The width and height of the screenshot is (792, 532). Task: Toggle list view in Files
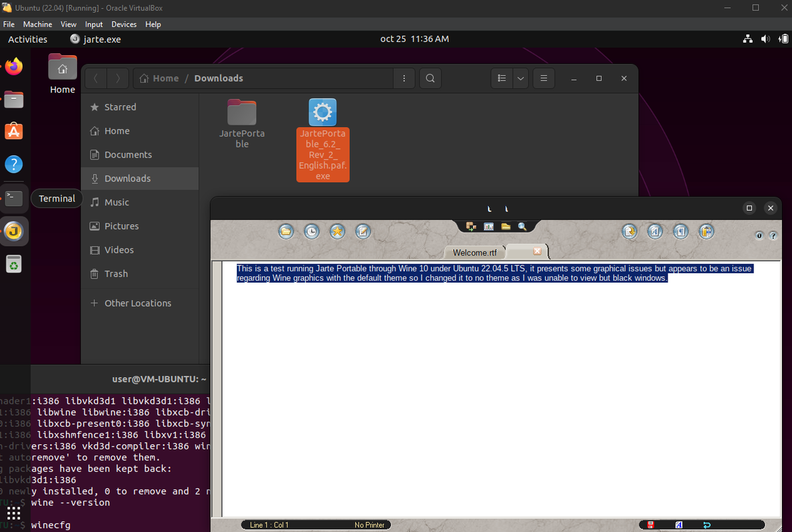(502, 78)
